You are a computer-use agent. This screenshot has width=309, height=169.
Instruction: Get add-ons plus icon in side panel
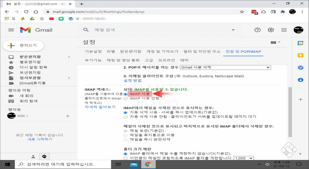[x=300, y=100]
